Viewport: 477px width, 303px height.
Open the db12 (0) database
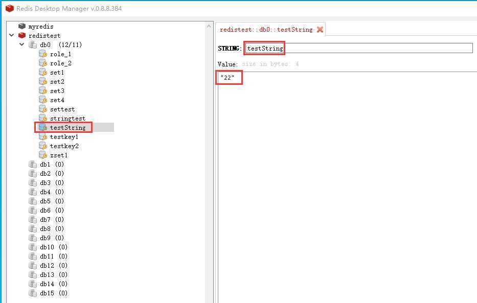(54, 265)
